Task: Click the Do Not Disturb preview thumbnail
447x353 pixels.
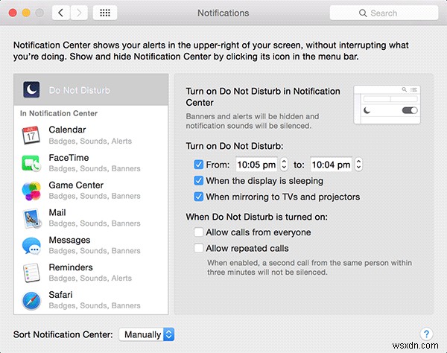Action: (x=387, y=105)
